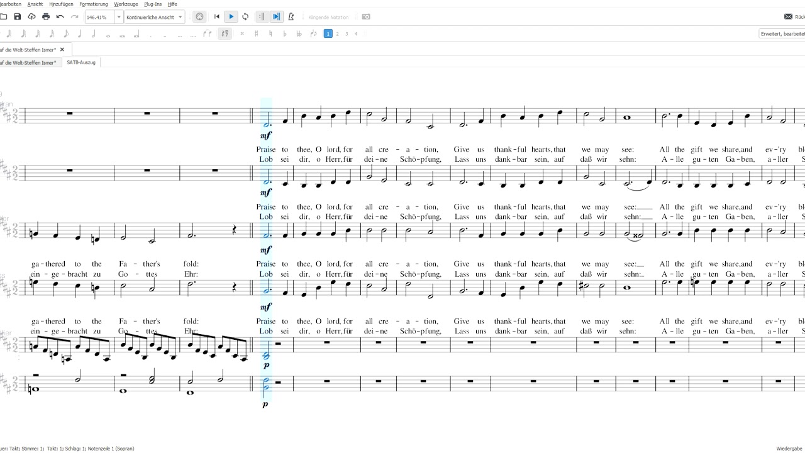Start playback with the play button

[x=231, y=17]
